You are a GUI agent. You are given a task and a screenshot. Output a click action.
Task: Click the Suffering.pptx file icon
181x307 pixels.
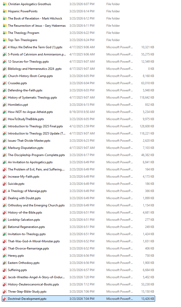pyautogui.click(x=5, y=270)
